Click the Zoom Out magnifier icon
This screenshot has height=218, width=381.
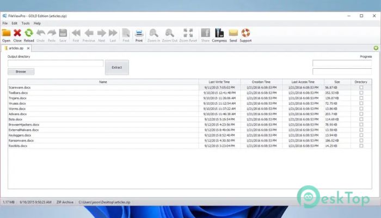pyautogui.click(x=170, y=33)
